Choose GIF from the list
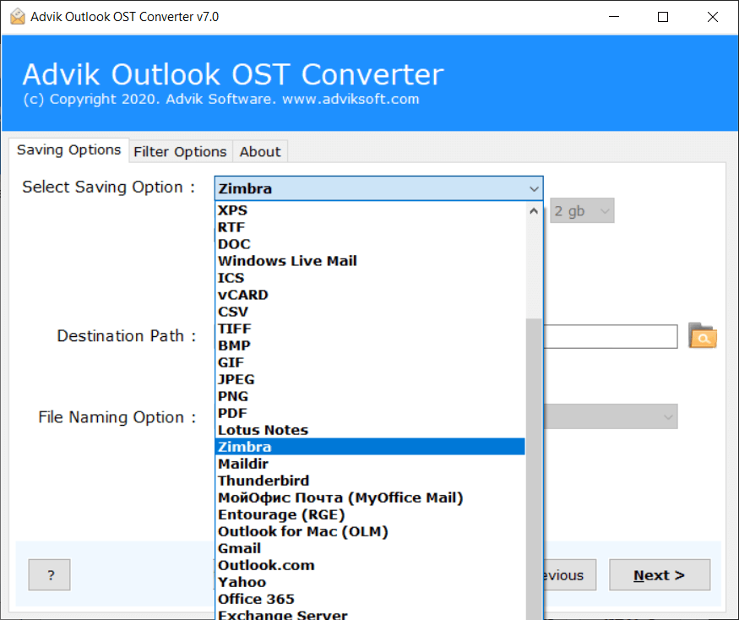This screenshot has width=739, height=620. [x=370, y=362]
